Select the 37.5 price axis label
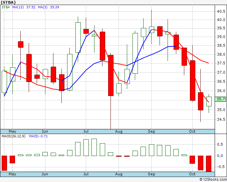 [221, 63]
